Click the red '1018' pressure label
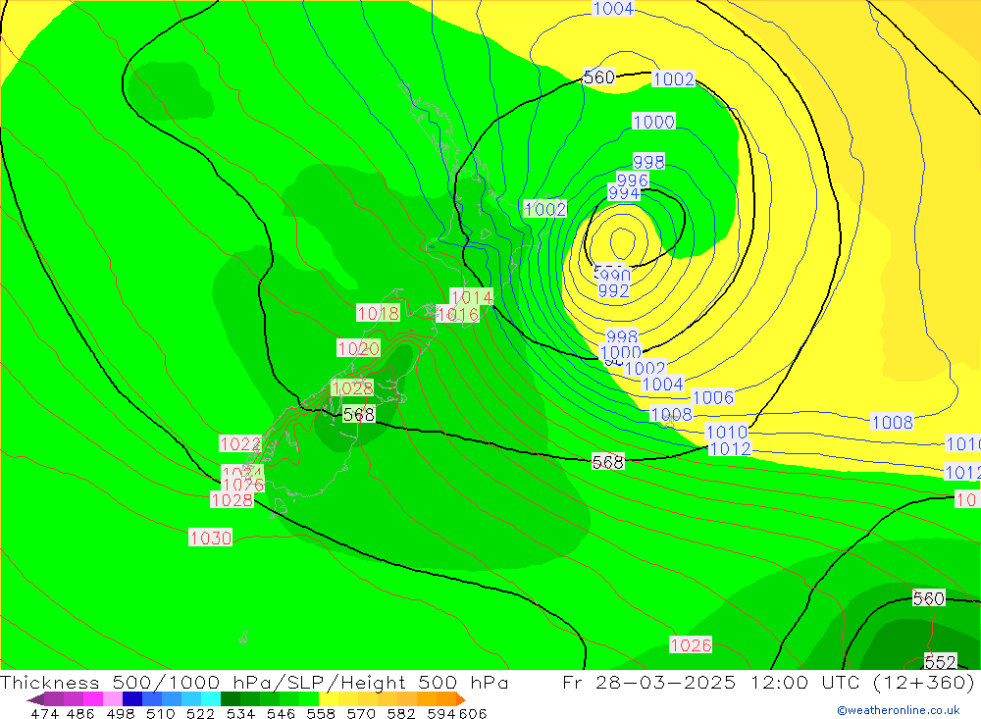Image resolution: width=981 pixels, height=719 pixels. 378,313
